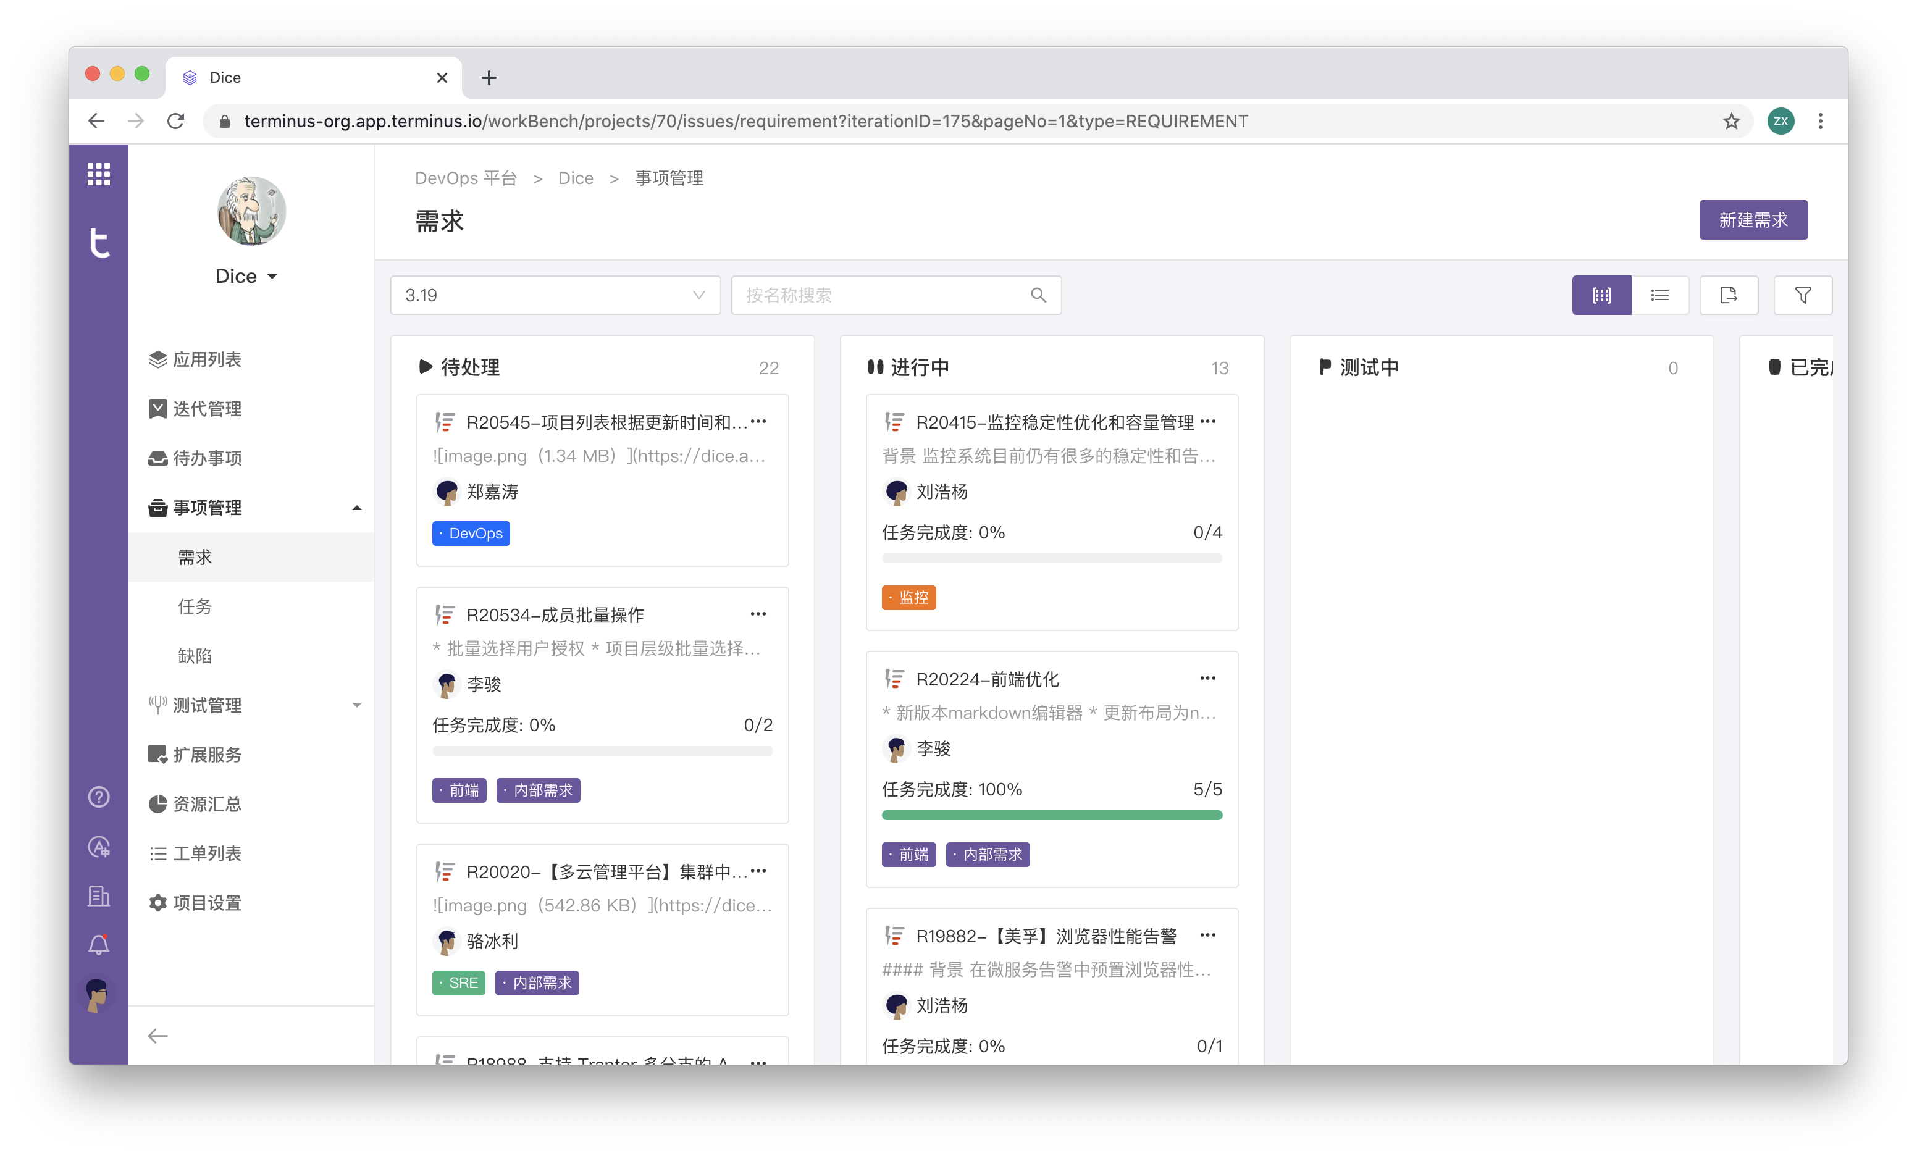Click the Dice project avatar image
Viewport: 1917px width, 1156px height.
[251, 211]
